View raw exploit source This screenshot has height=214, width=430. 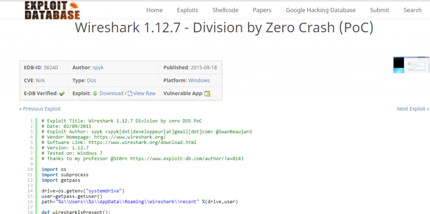coord(144,94)
